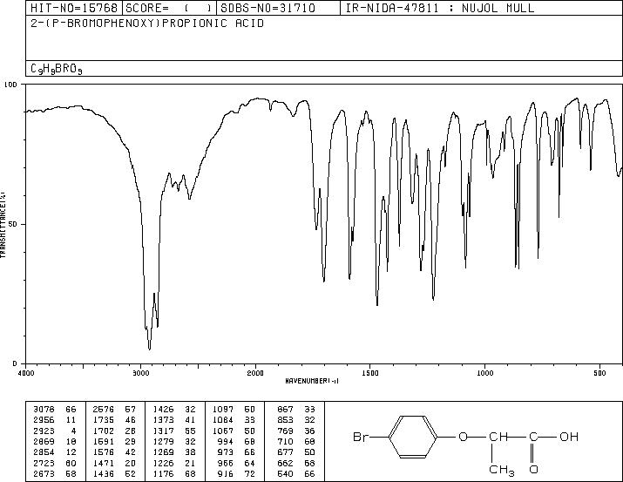
Task: Click the 677 peak table entry
Action: (x=285, y=452)
